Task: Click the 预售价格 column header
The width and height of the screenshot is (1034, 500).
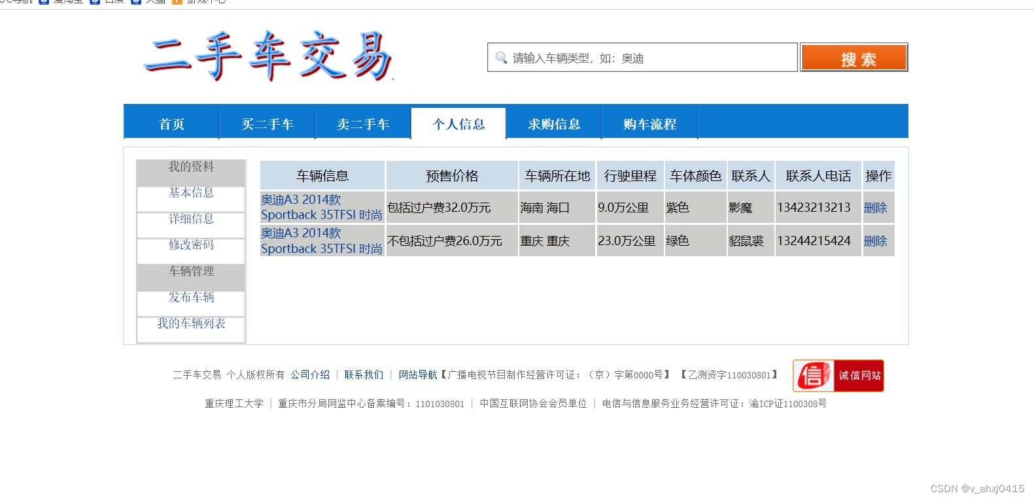Action: click(x=452, y=175)
